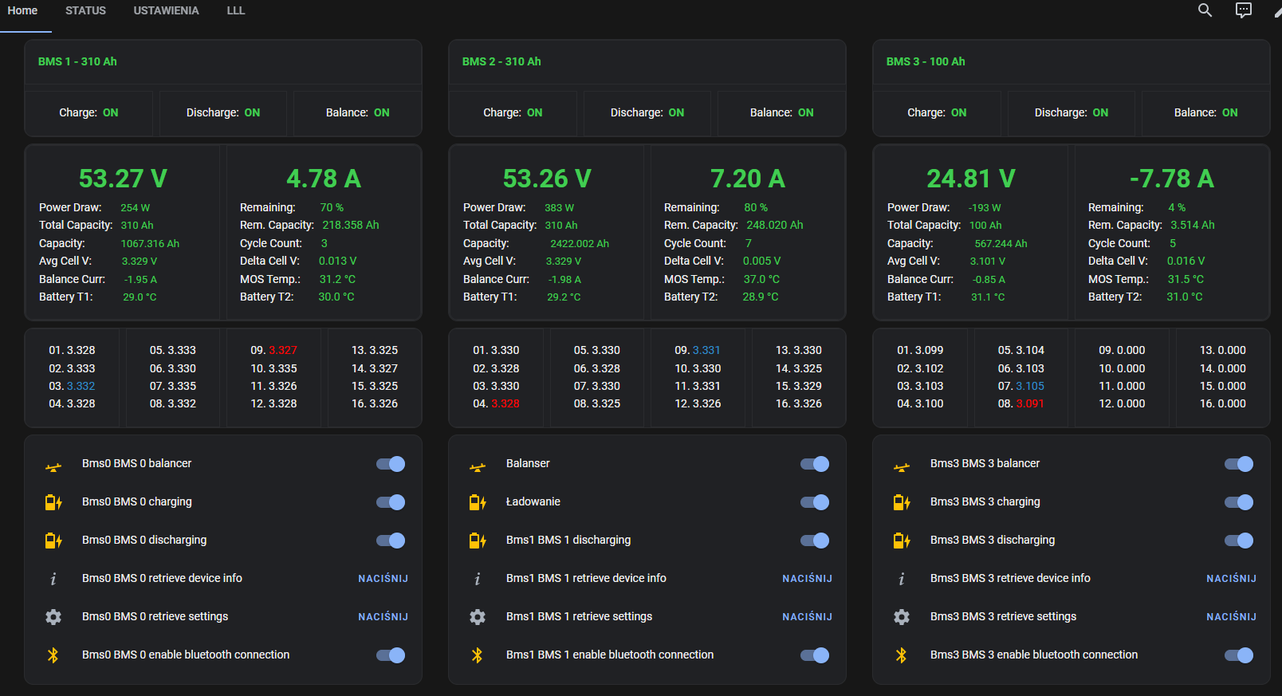Open the assistant chat icon
Image resolution: width=1282 pixels, height=696 pixels.
(1244, 10)
